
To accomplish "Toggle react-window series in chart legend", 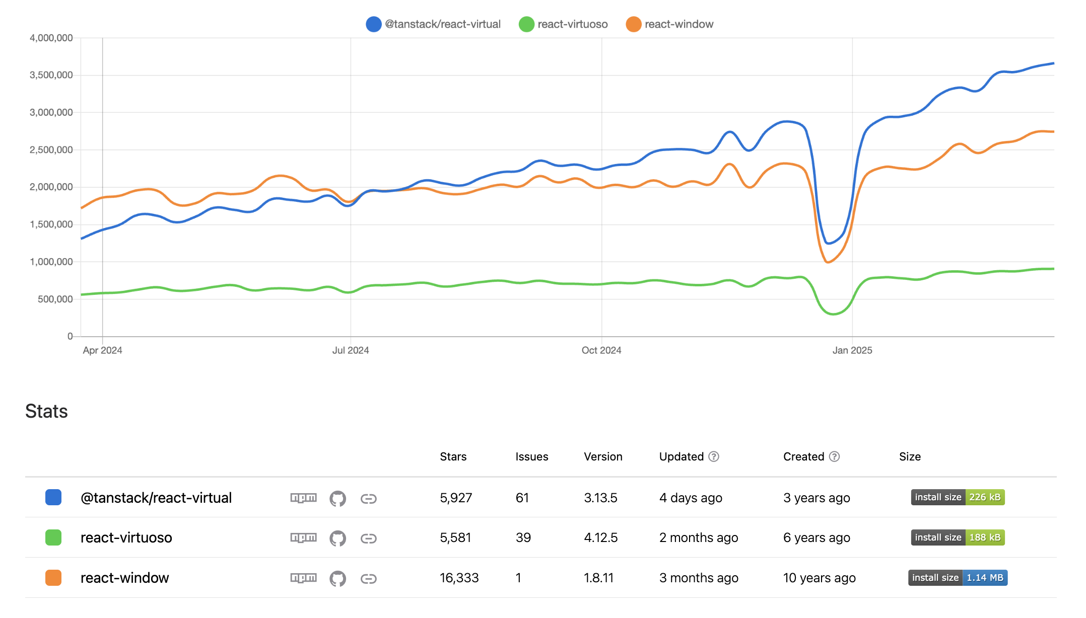I will point(669,24).
